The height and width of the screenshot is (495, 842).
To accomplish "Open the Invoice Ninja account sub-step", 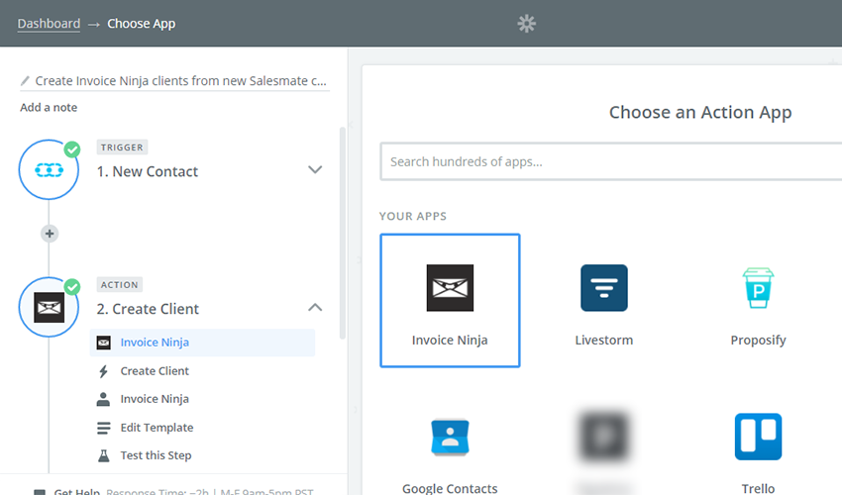I will 155,399.
